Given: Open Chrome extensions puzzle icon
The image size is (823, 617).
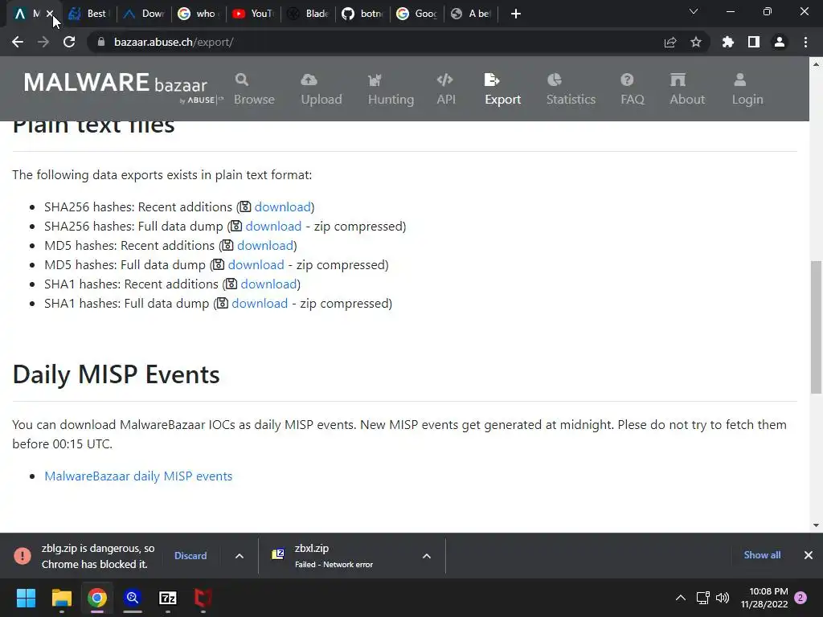Looking at the screenshot, I should [727, 42].
